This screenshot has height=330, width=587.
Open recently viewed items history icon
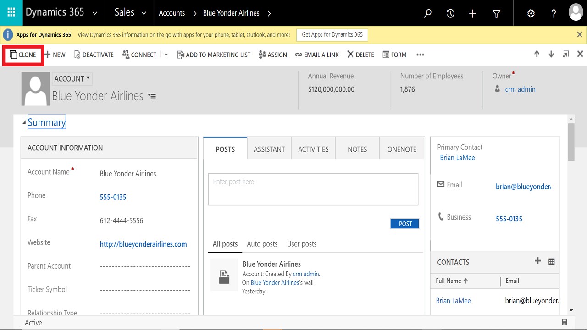pos(450,13)
